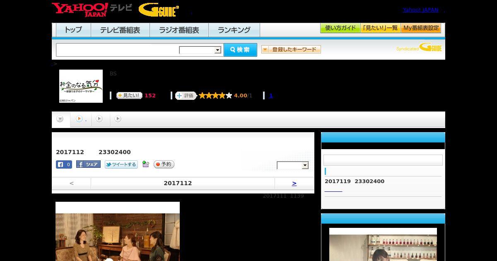This screenshot has width=497, height=261.
Task: Click the Facebook シェア share button
Action: pyautogui.click(x=88, y=164)
